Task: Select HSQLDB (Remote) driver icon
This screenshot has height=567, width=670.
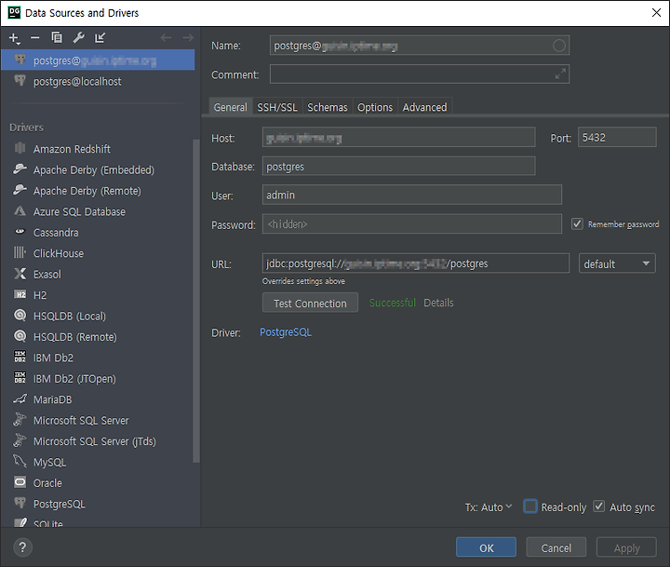Action: [x=20, y=336]
